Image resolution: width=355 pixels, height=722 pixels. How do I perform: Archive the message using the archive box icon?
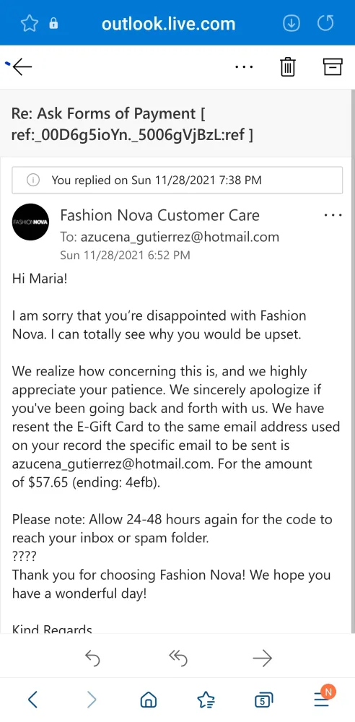[333, 66]
